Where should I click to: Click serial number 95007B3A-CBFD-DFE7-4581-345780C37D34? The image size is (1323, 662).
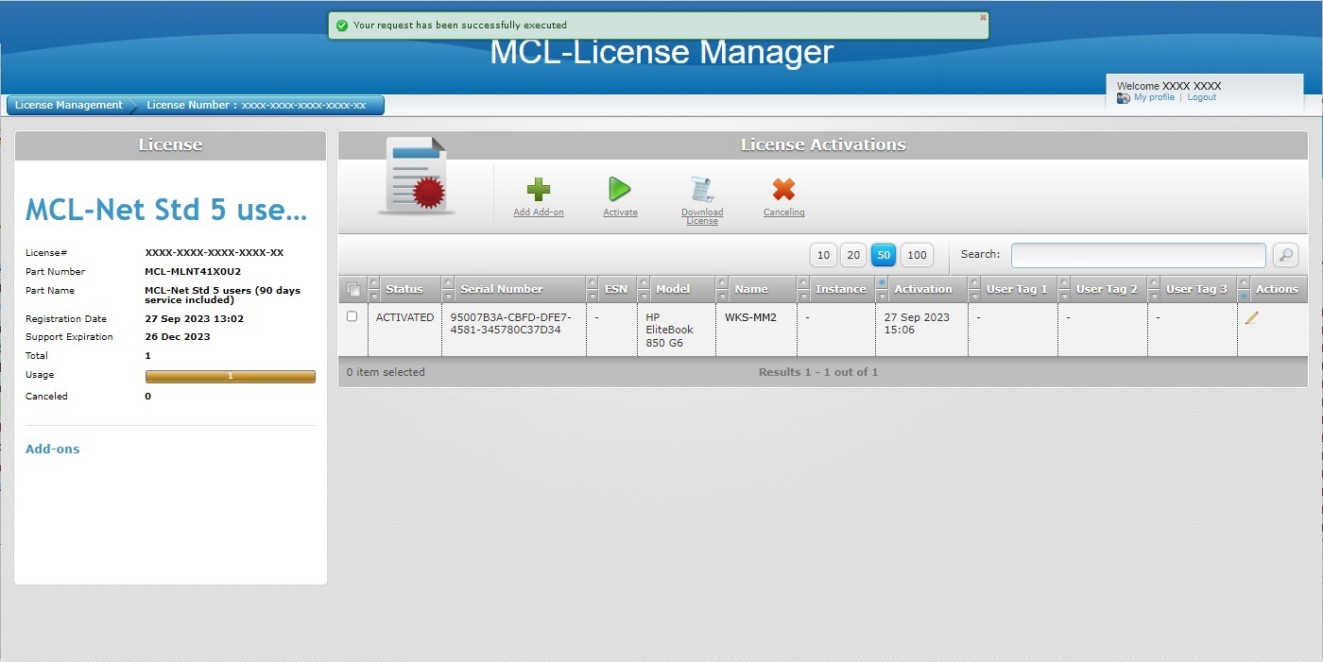[x=511, y=324]
